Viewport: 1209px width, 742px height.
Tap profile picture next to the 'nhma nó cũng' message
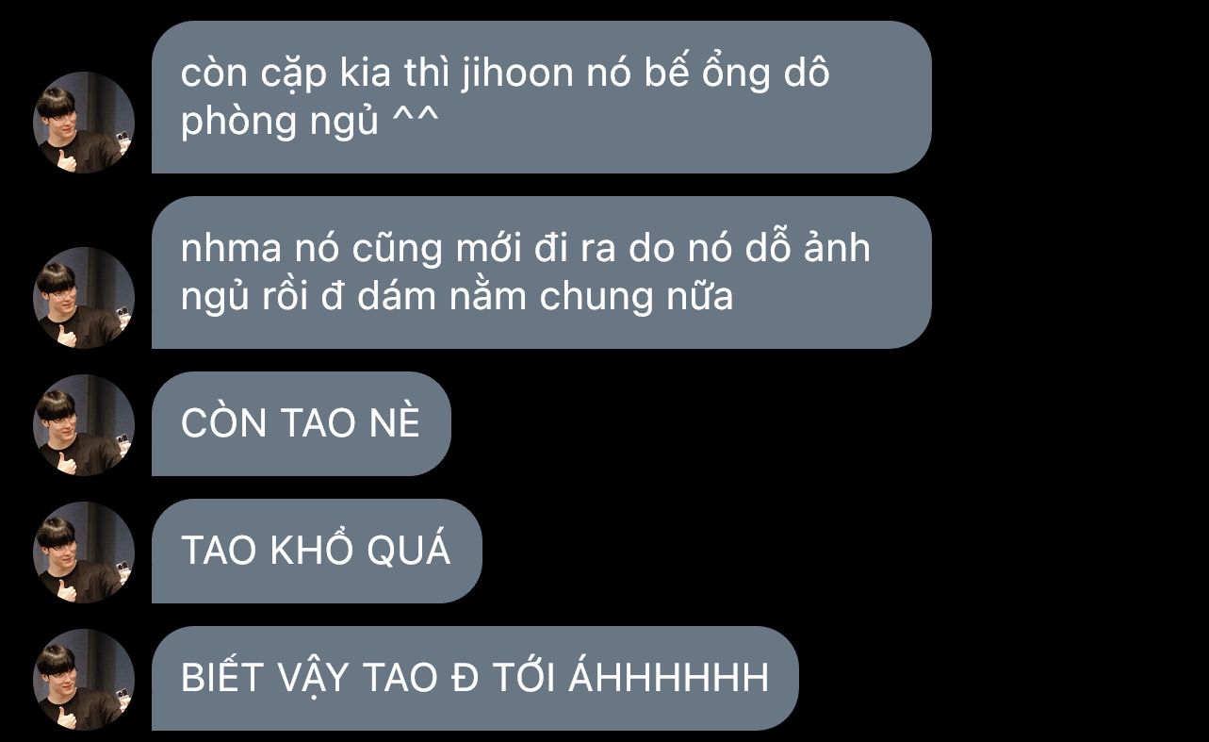click(84, 298)
